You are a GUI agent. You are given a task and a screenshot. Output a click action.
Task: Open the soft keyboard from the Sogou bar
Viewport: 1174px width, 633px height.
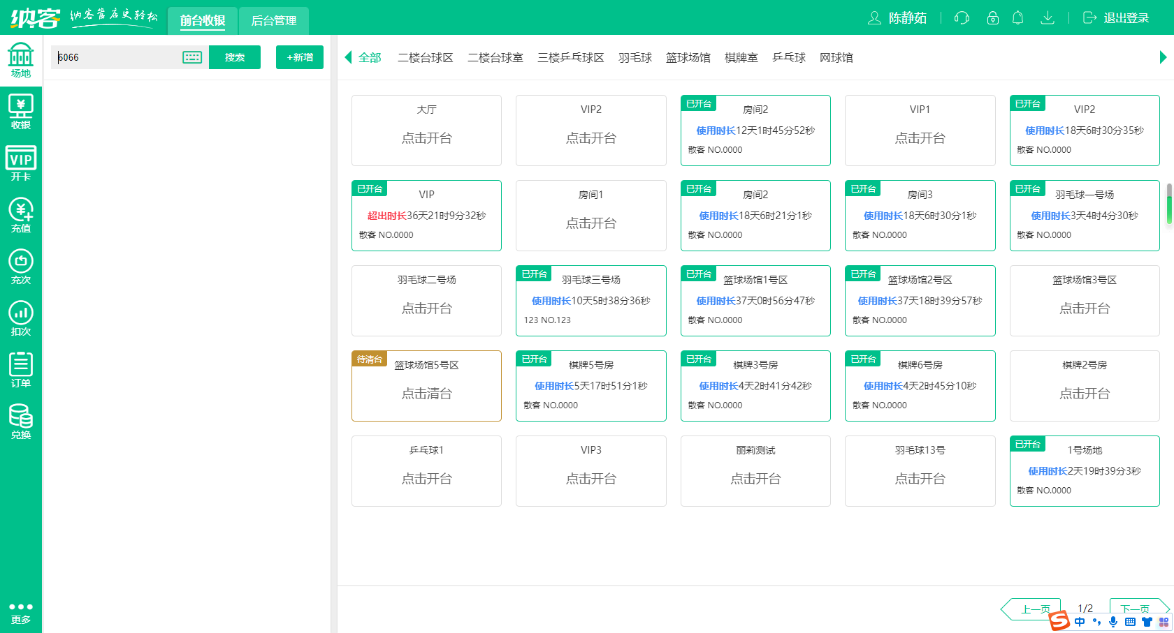1130,622
